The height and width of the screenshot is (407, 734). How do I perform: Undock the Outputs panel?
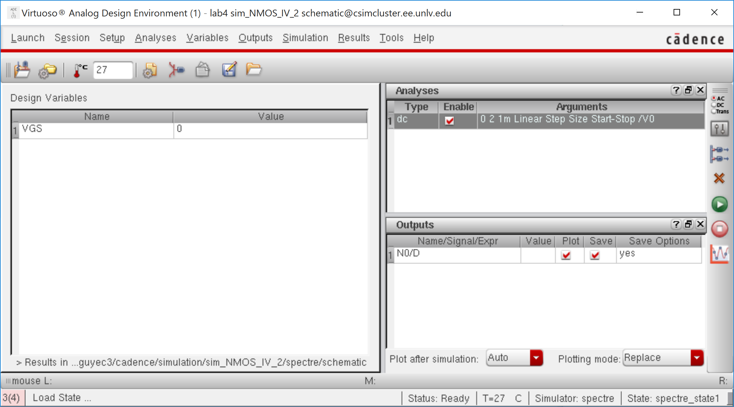(688, 224)
